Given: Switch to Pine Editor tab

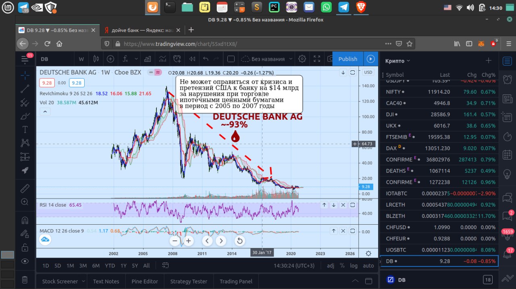Looking at the screenshot, I should 145,281.
